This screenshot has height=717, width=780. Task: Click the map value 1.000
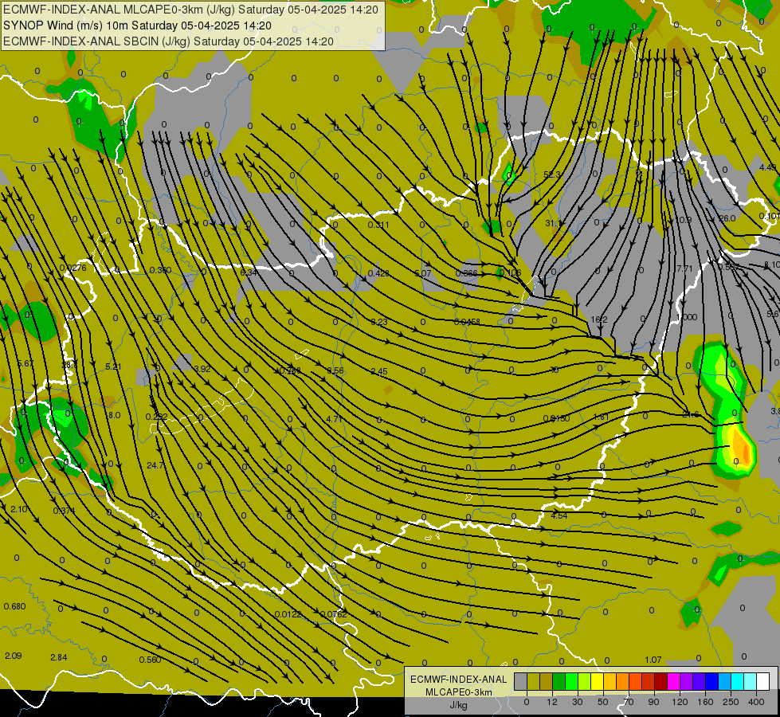pyautogui.click(x=687, y=317)
